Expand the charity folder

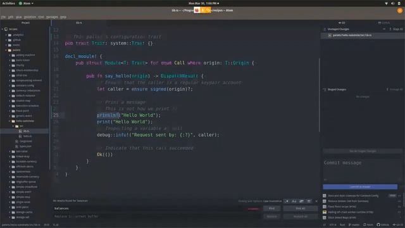(x=10, y=65)
